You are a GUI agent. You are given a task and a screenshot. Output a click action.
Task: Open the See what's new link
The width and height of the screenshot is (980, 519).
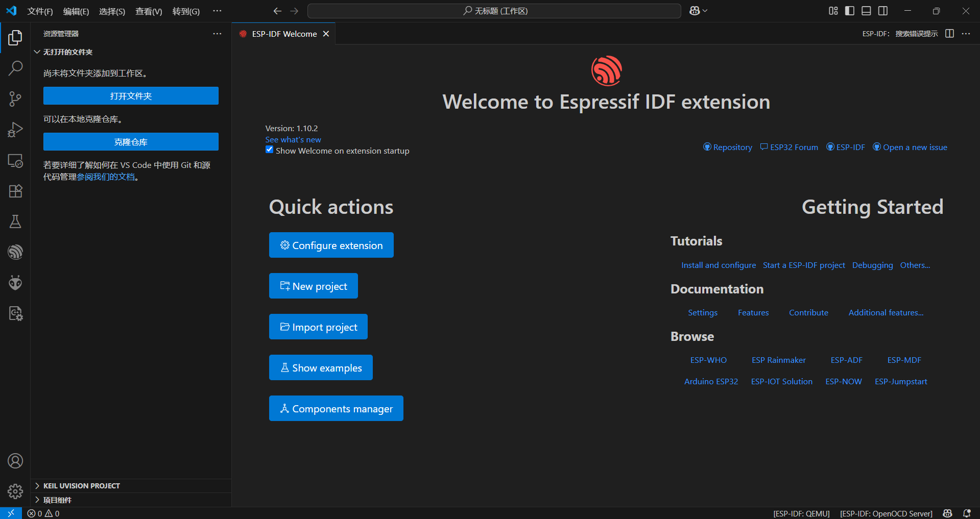point(293,139)
